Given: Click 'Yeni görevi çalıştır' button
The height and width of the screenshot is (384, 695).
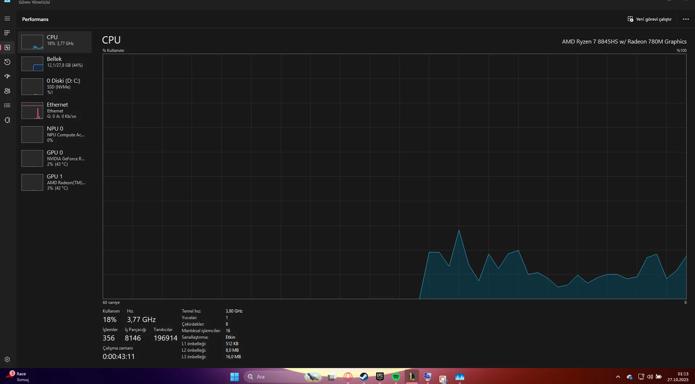Looking at the screenshot, I should 650,19.
